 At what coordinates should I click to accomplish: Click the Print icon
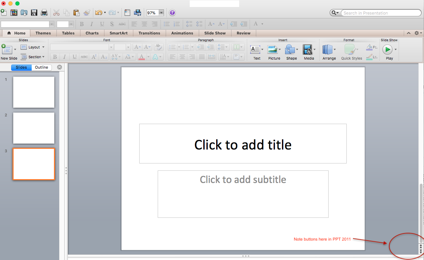click(x=44, y=13)
